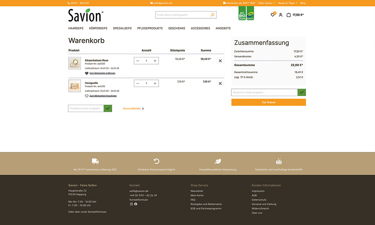Click the delivery truck icon in footer banner
This screenshot has height=225, width=375.
[x=95, y=161]
